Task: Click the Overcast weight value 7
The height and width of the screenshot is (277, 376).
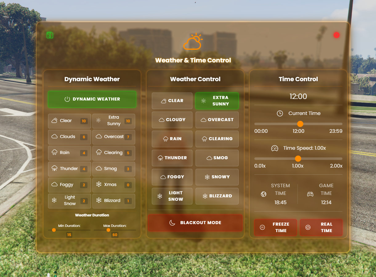Action: pyautogui.click(x=128, y=137)
